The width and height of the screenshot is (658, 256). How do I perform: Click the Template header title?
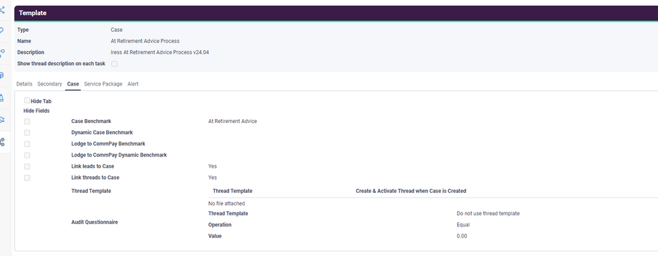(x=33, y=13)
